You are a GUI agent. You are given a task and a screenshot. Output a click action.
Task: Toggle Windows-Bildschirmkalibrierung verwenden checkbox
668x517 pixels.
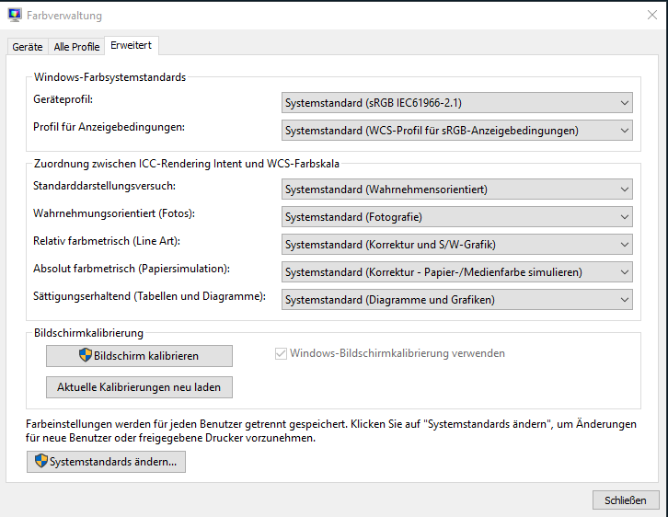(x=281, y=353)
